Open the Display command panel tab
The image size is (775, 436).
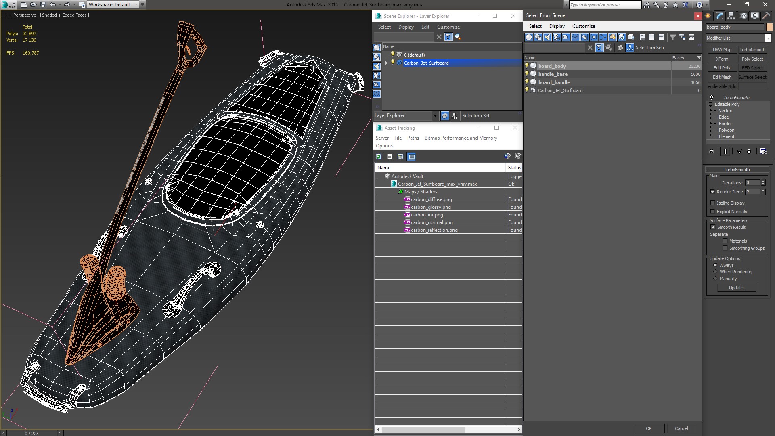coord(754,16)
